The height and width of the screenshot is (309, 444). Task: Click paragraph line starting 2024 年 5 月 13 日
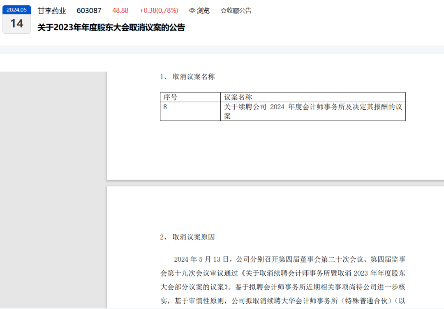click(290, 259)
